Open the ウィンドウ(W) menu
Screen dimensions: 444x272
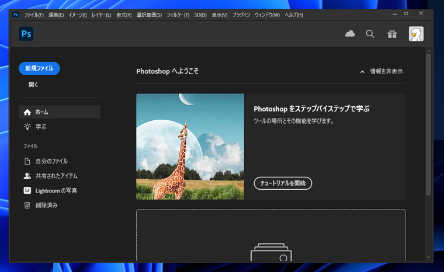[x=267, y=15]
